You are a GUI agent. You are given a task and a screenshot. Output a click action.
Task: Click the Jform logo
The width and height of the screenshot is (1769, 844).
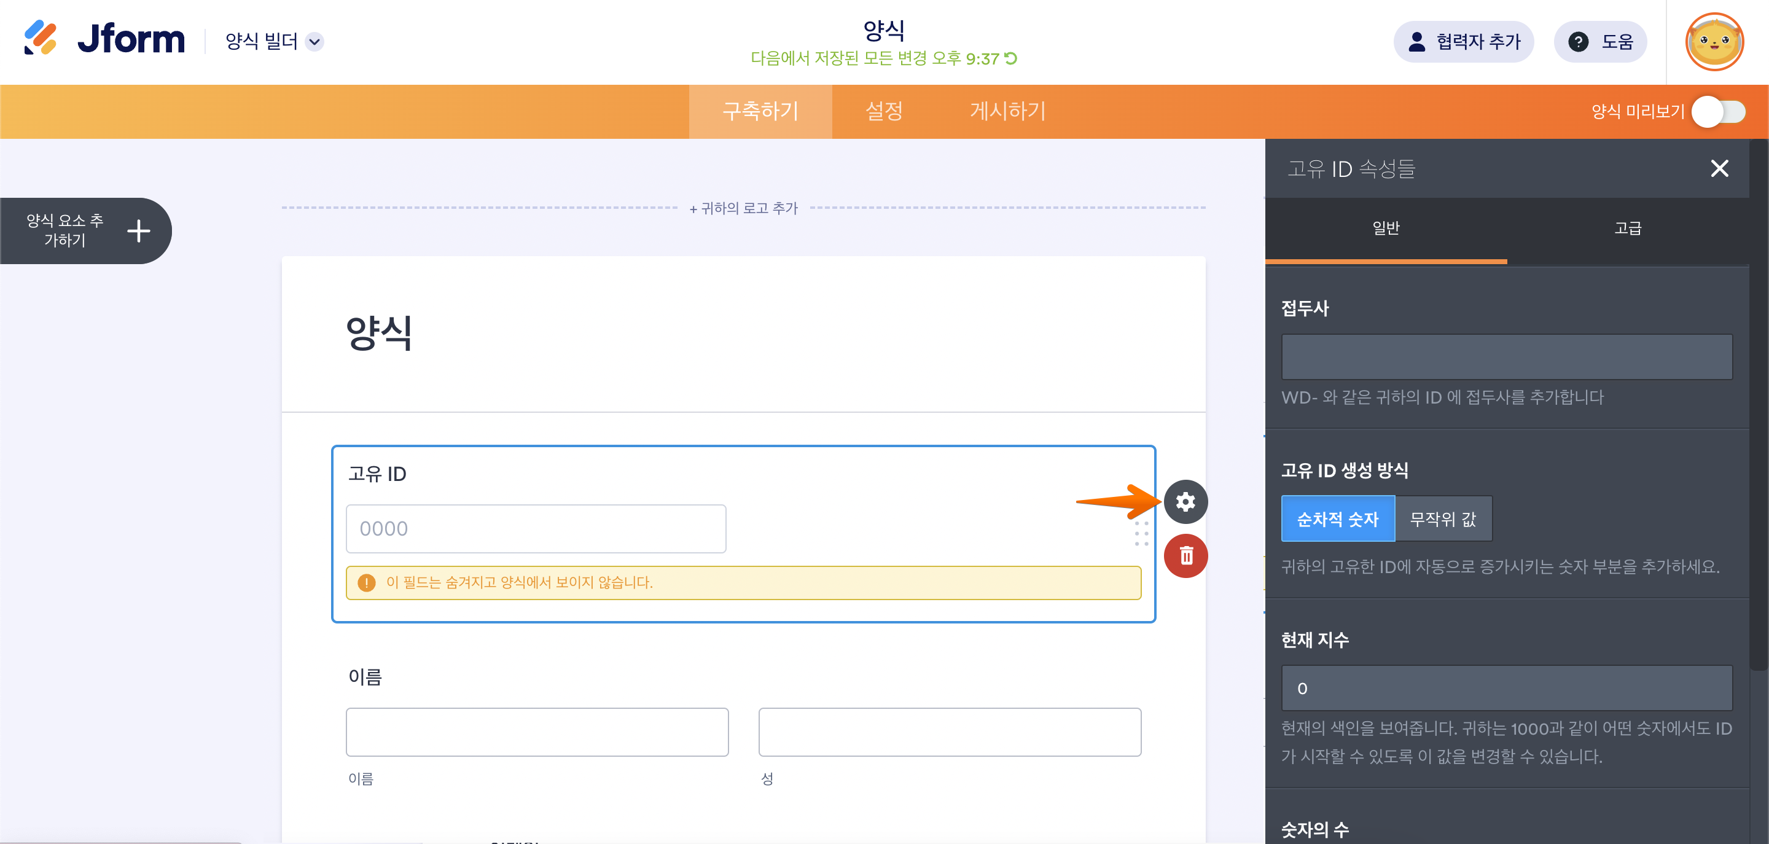pos(104,39)
